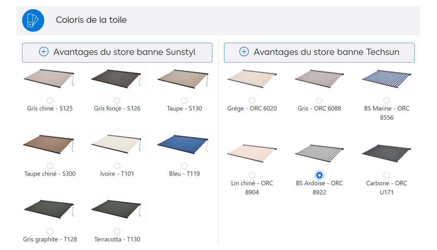The width and height of the screenshot is (437, 250).
Task: Choose Gris fonçé - S126 radio option
Action: pyautogui.click(x=117, y=100)
